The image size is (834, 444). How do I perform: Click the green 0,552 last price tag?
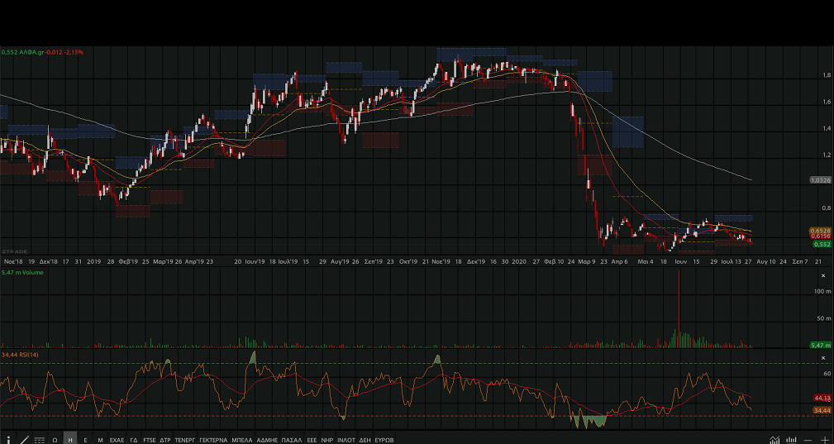(x=822, y=244)
